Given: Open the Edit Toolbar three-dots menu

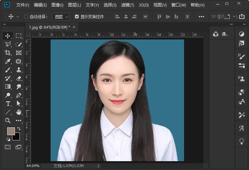Looking at the screenshot, I should pyautogui.click(x=19, y=120).
